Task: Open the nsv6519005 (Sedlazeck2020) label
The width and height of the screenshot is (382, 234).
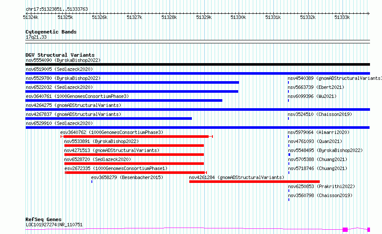Action: pyautogui.click(x=59, y=69)
